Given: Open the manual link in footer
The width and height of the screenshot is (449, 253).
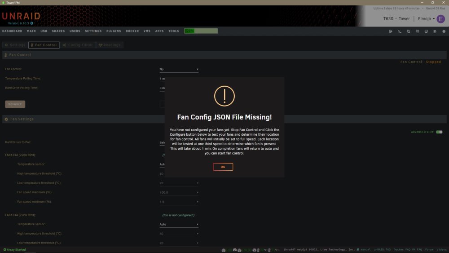Looking at the screenshot, I should pyautogui.click(x=365, y=249).
